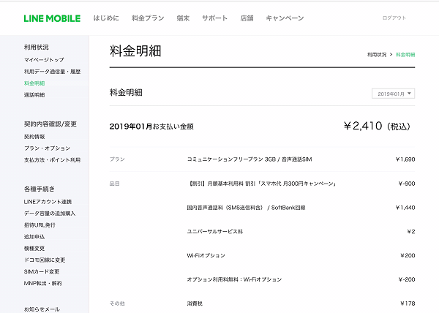This screenshot has height=313, width=439.
Task: Open the キャンペーン menu item
Action: (x=285, y=18)
